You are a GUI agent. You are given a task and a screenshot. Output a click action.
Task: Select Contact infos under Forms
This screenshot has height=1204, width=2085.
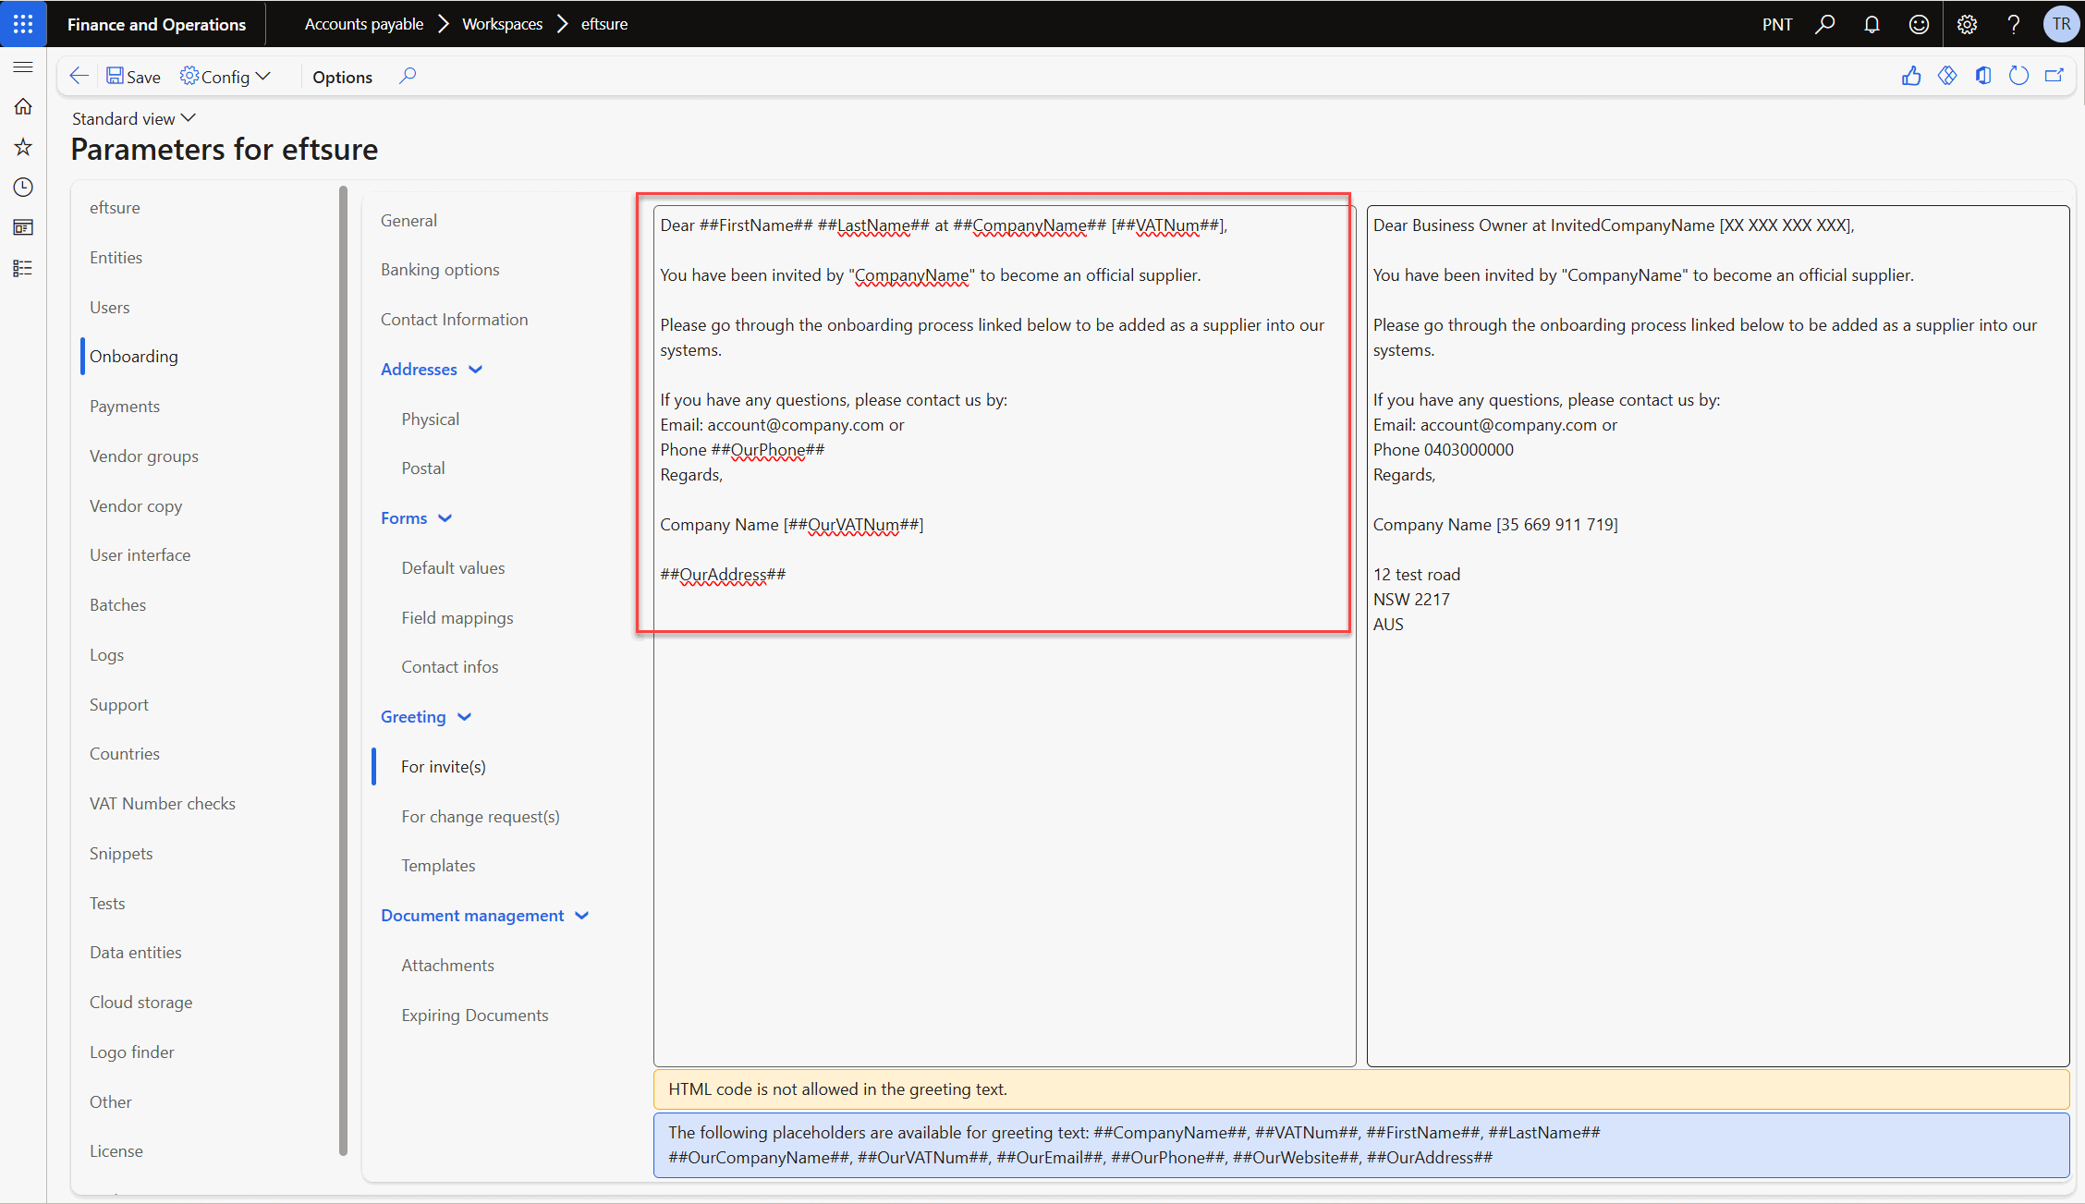(x=450, y=667)
